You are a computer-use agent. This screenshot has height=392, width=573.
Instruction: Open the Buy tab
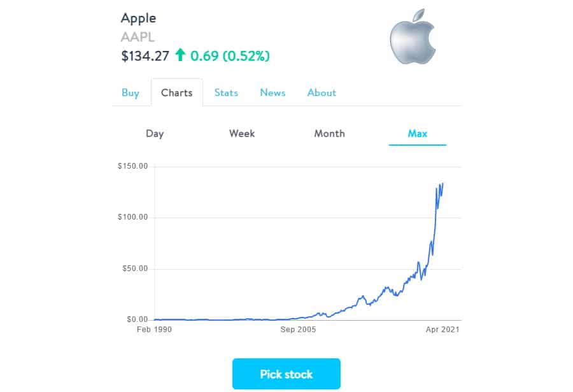[131, 93]
